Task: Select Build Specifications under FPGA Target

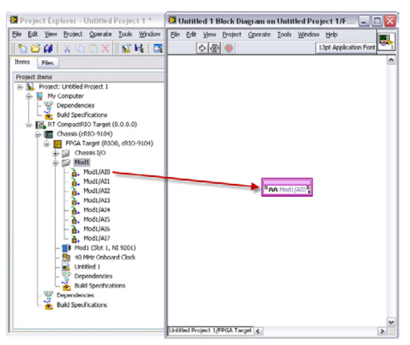Action: tap(99, 286)
